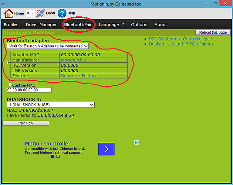Select the first ad carousel dot
This screenshot has height=185, width=233.
point(52,157)
